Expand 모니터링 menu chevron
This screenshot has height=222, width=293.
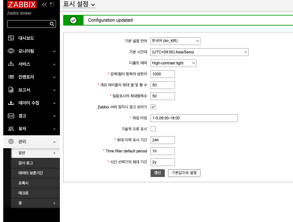point(54,51)
